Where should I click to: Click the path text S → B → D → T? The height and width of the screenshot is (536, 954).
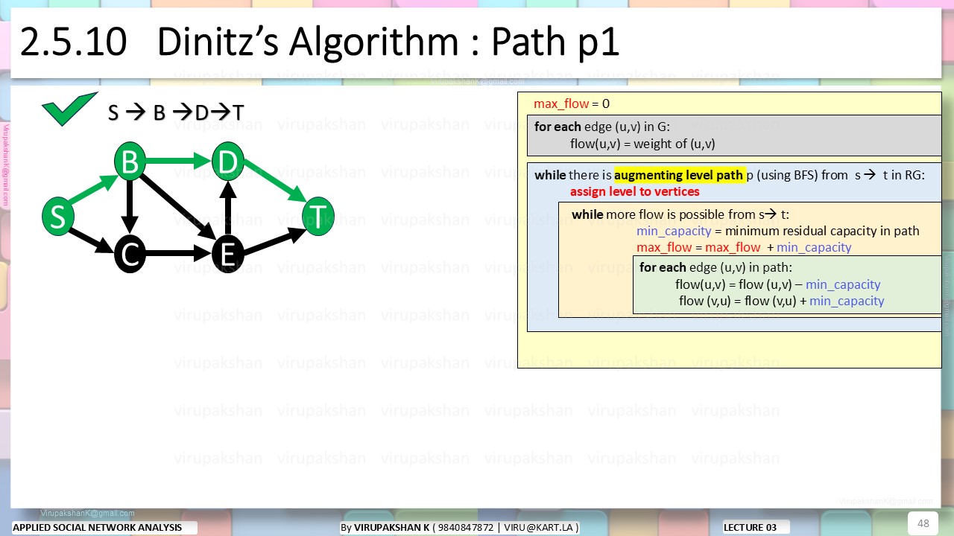[x=176, y=112]
